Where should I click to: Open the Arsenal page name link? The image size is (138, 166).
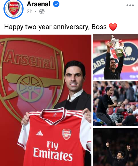[39, 4]
